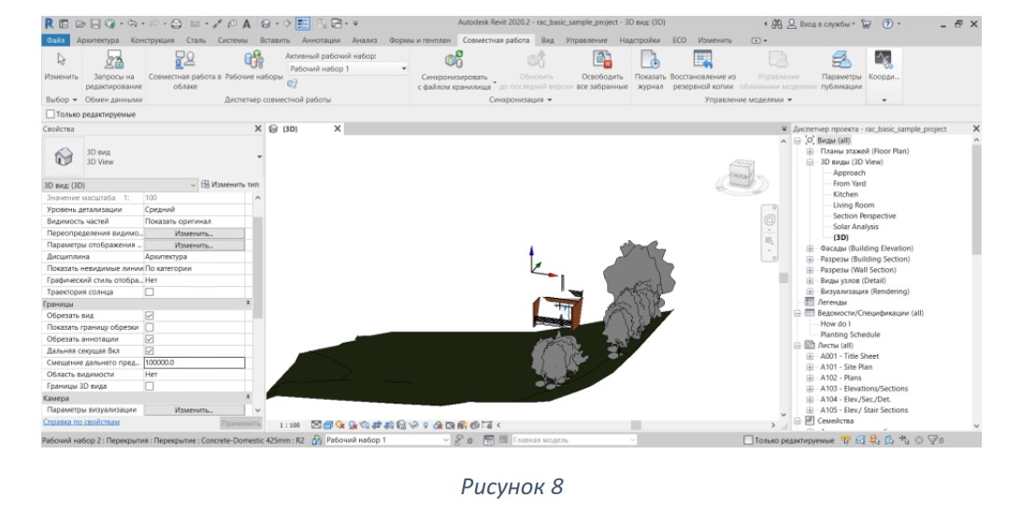Switch to the Архитектура ribbon tab
The width and height of the screenshot is (1022, 511).
98,40
